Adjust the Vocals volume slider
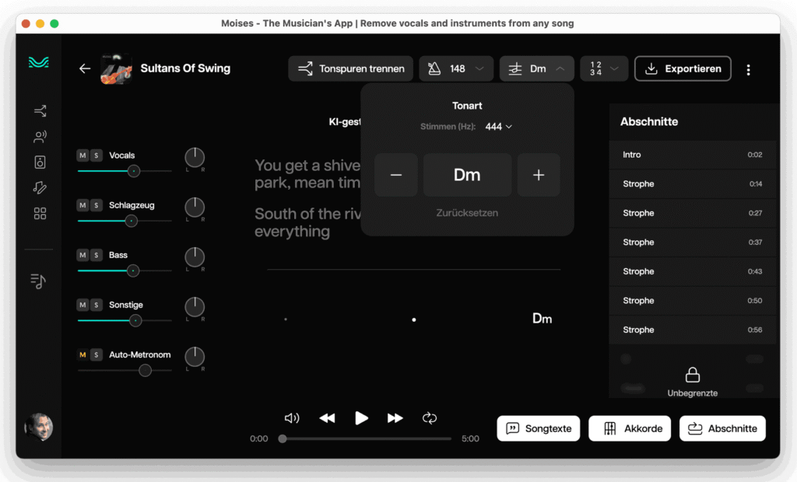Image resolution: width=797 pixels, height=482 pixels. (x=125, y=171)
